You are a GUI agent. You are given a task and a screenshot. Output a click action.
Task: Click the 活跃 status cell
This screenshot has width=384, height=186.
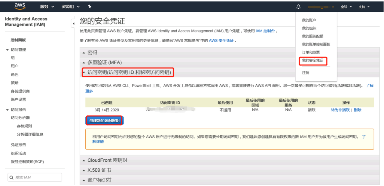point(312,110)
